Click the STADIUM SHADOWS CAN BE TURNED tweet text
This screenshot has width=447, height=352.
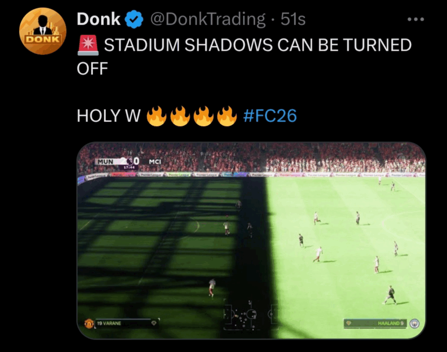(258, 45)
